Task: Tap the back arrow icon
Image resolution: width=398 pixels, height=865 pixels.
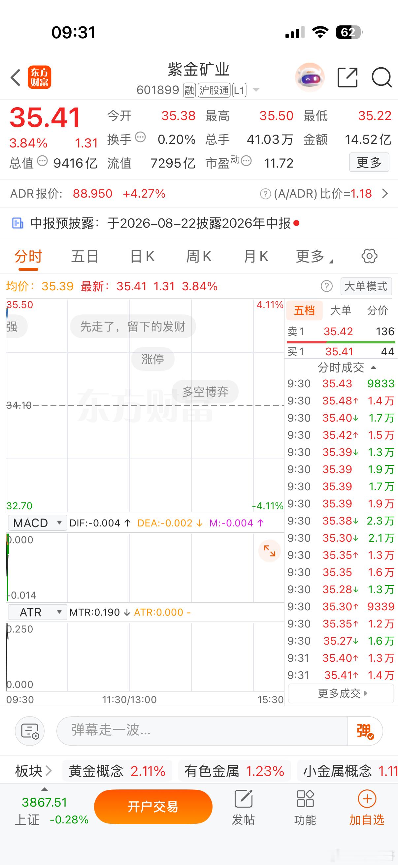Action: pyautogui.click(x=16, y=78)
